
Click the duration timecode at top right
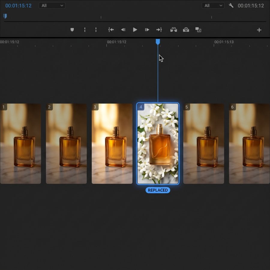(x=251, y=6)
